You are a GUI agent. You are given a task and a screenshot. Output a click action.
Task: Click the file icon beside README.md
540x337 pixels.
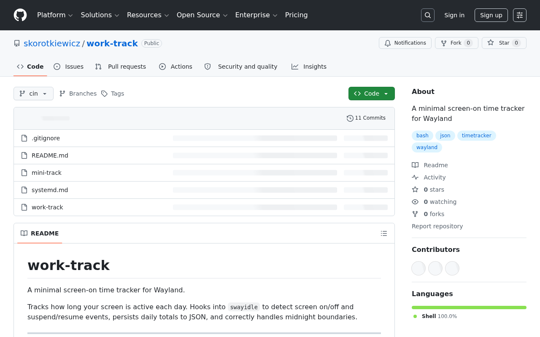pos(24,155)
